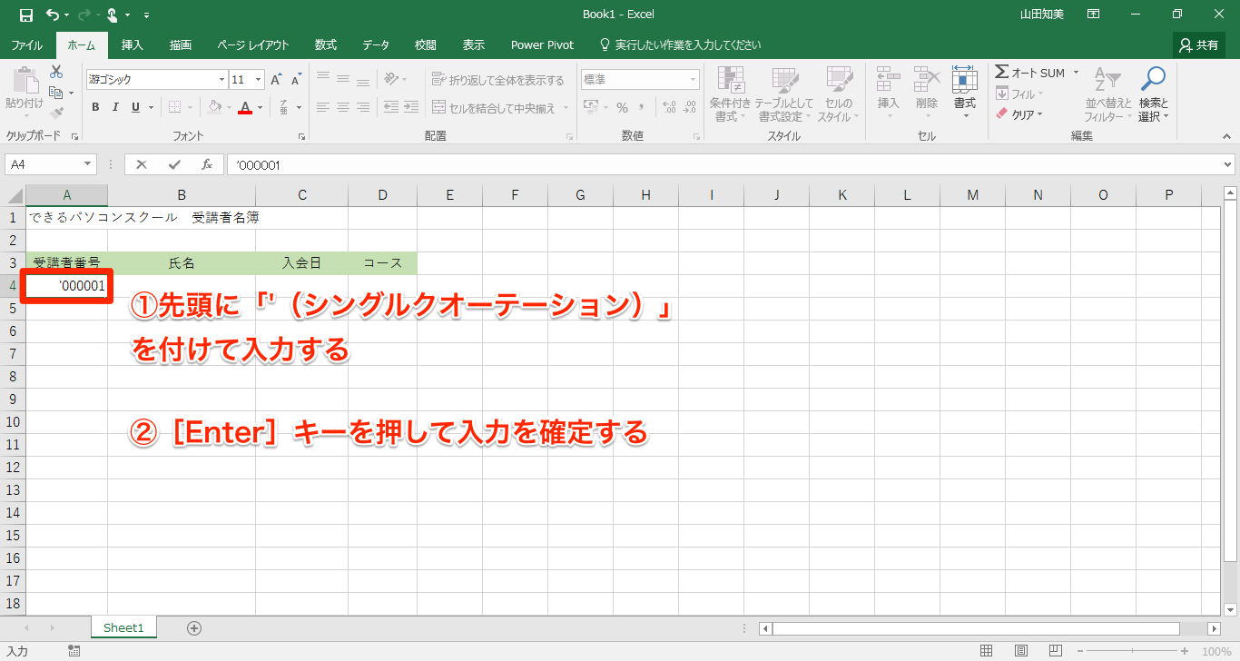Click the Paste clipboard icon
Viewport: 1240px width, 661px height.
[25, 81]
